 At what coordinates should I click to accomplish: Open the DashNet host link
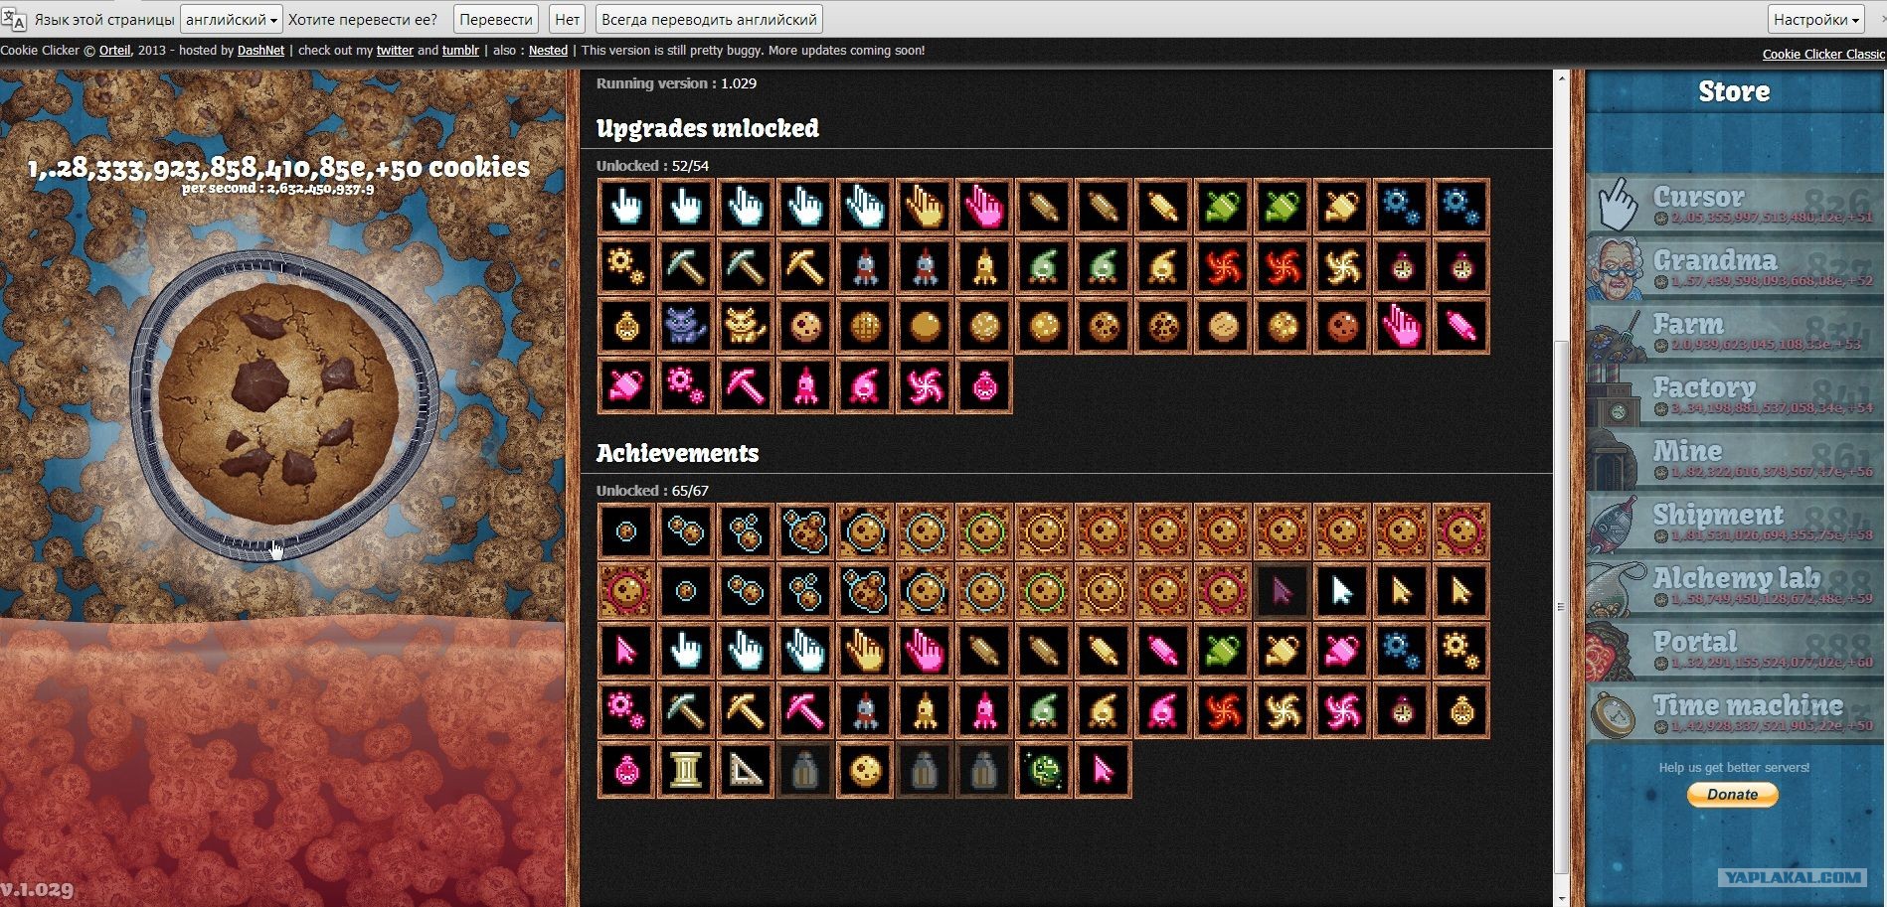(x=260, y=51)
